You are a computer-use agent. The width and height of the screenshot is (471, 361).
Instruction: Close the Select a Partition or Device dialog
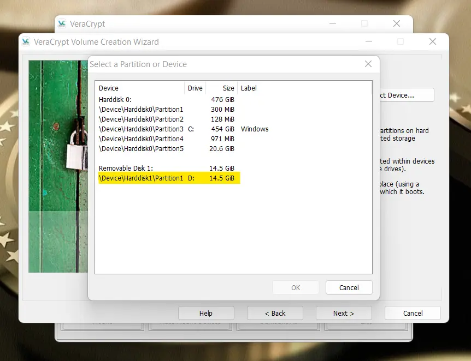tap(368, 64)
